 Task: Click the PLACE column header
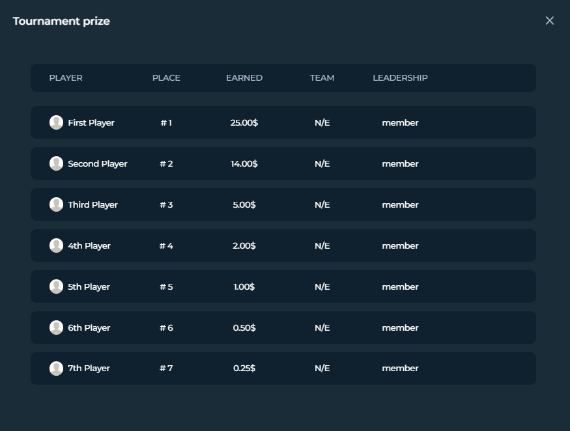tap(166, 77)
